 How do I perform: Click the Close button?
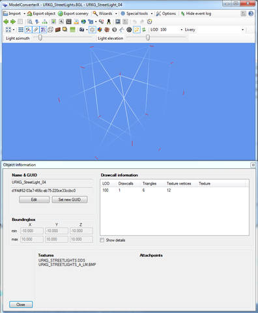coord(21,305)
